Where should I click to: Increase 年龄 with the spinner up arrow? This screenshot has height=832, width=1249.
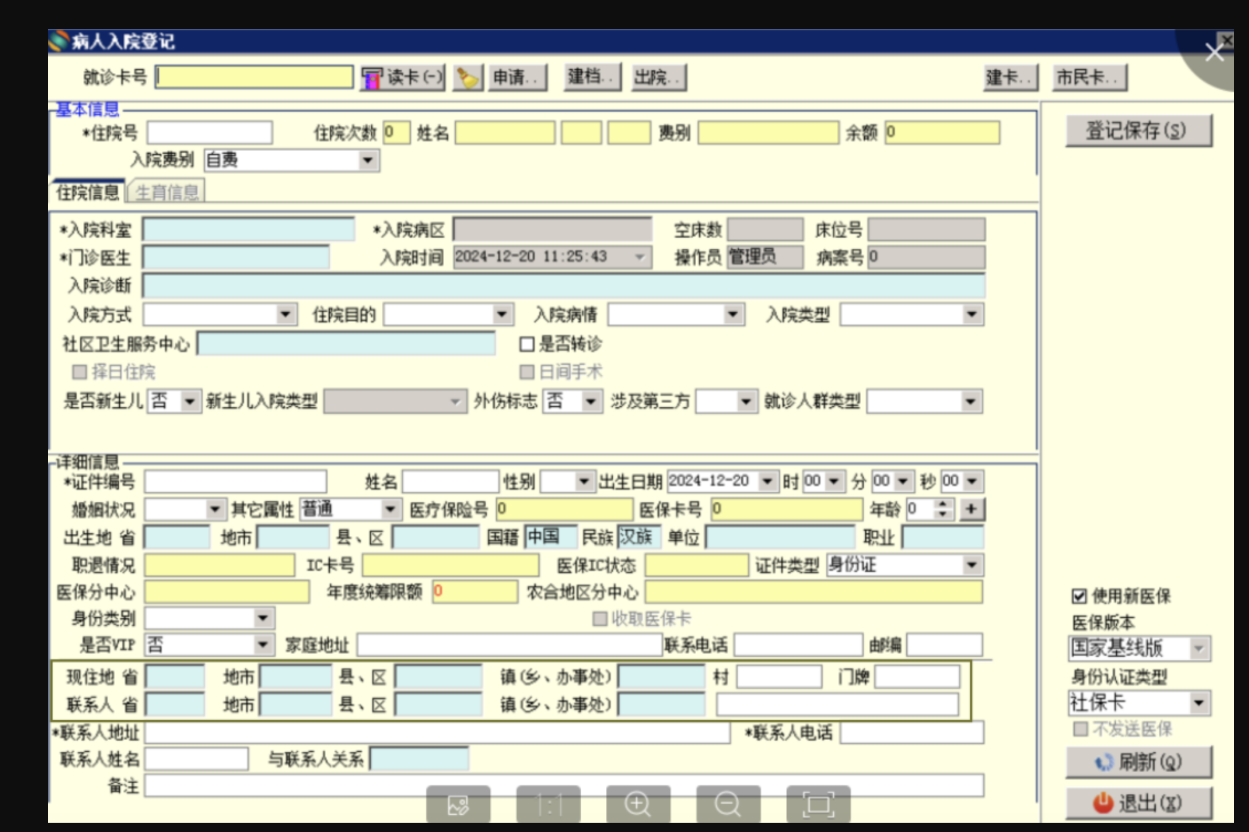[x=943, y=504]
